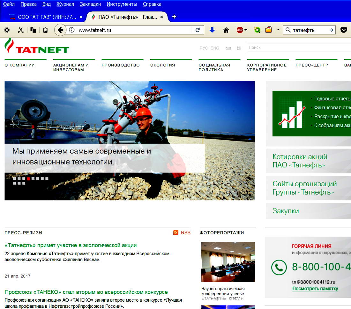Viewport: 351px width, 309px height.
Task: Click the green phone hotline icon
Action: tap(279, 267)
